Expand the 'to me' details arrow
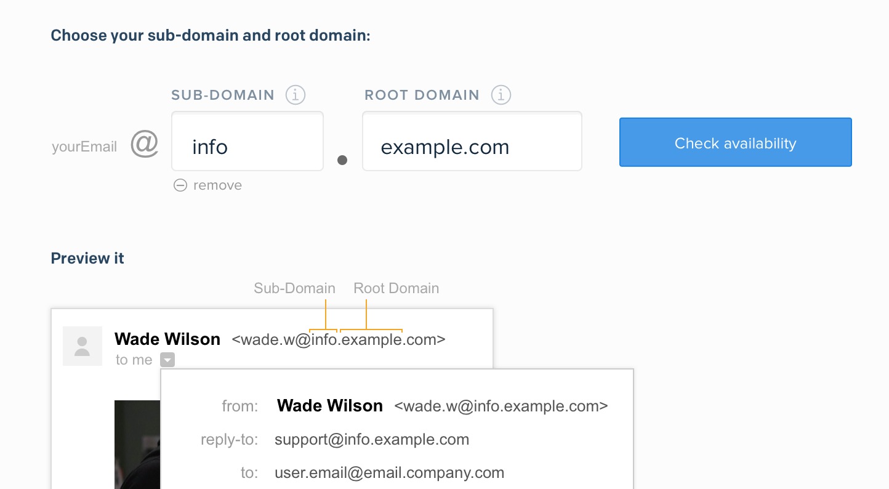This screenshot has width=889, height=489. tap(167, 360)
